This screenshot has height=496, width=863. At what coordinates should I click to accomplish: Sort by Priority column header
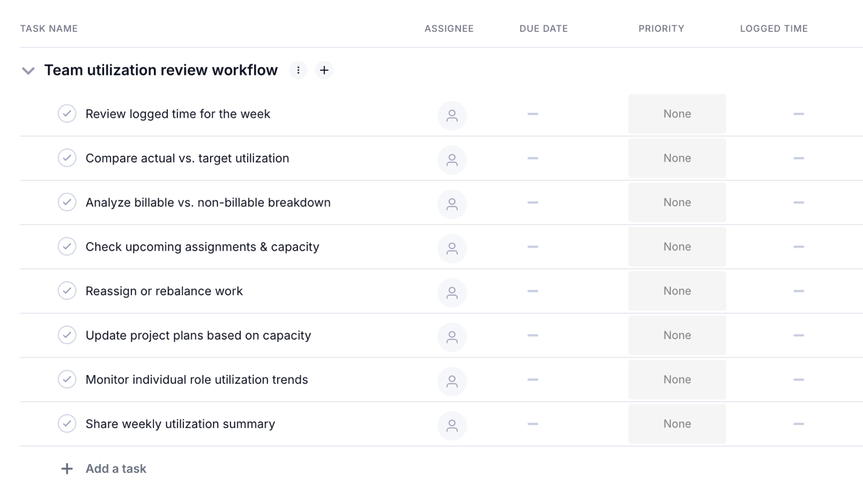pyautogui.click(x=661, y=28)
